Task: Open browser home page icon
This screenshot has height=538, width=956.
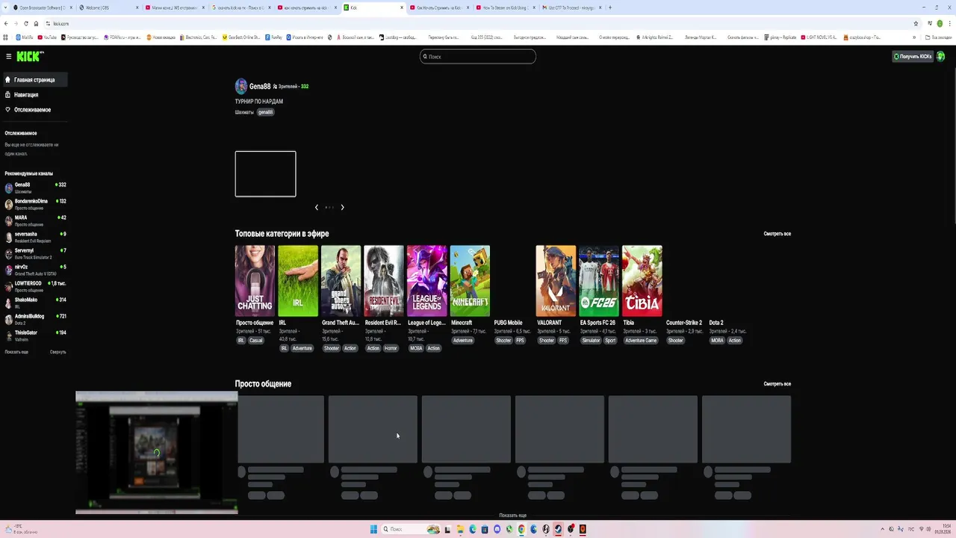Action: [x=36, y=23]
